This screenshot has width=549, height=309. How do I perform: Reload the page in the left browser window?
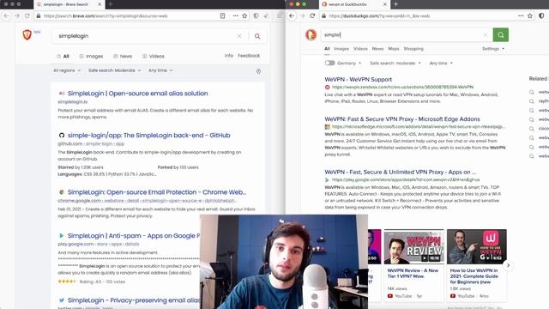click(x=27, y=15)
